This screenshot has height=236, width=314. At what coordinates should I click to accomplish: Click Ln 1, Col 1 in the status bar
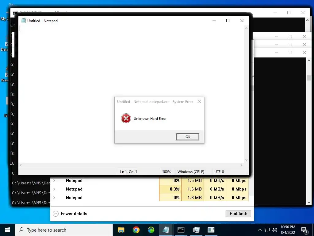(x=128, y=172)
